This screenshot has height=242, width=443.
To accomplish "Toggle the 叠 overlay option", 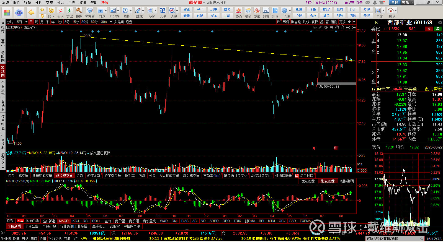I will 322,22.
